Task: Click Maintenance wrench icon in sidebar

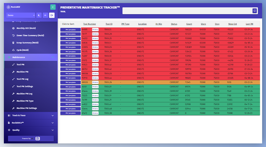Action: click(x=9, y=57)
